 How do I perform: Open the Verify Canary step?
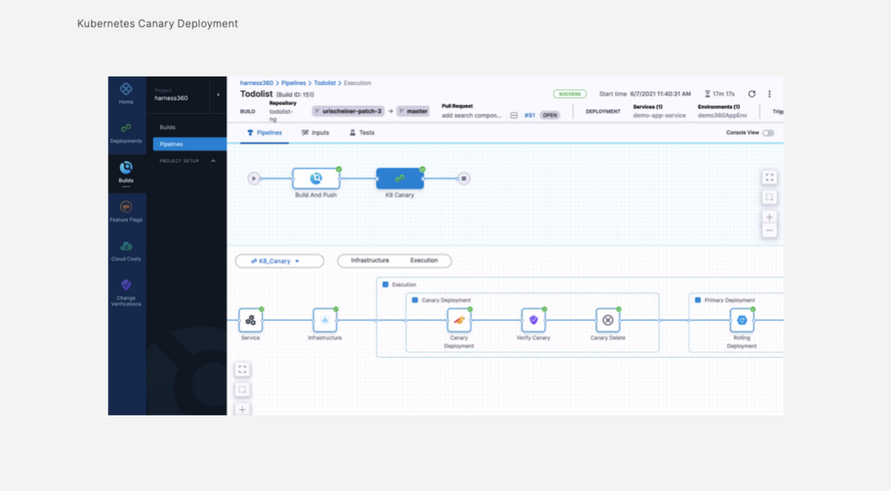click(533, 320)
